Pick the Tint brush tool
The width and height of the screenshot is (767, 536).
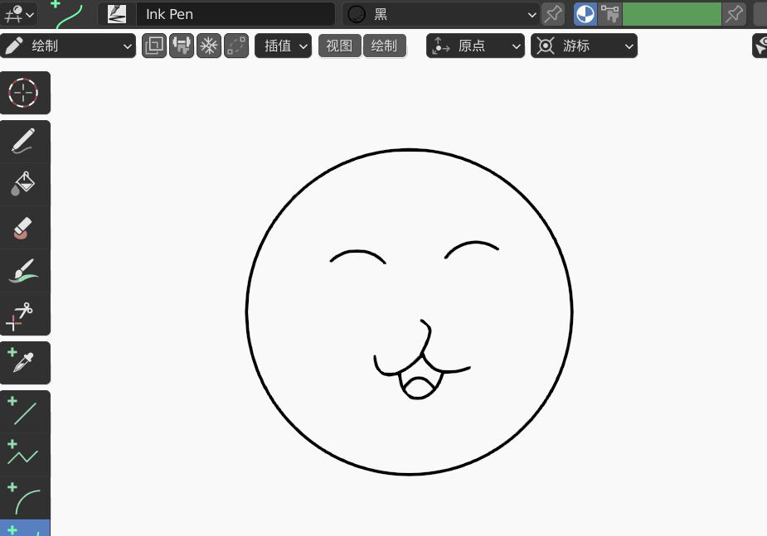point(25,271)
